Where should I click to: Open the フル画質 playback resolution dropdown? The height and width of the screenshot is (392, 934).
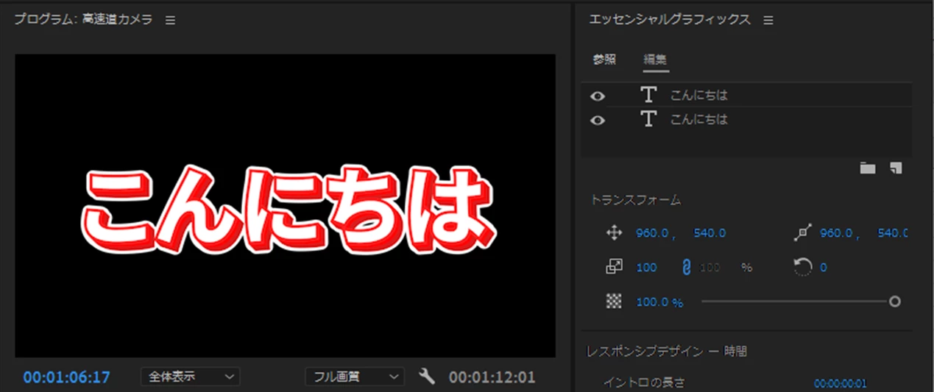pos(355,377)
